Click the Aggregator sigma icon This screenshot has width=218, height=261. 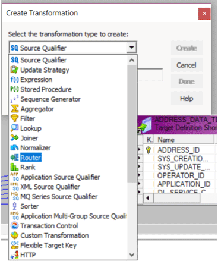14,109
